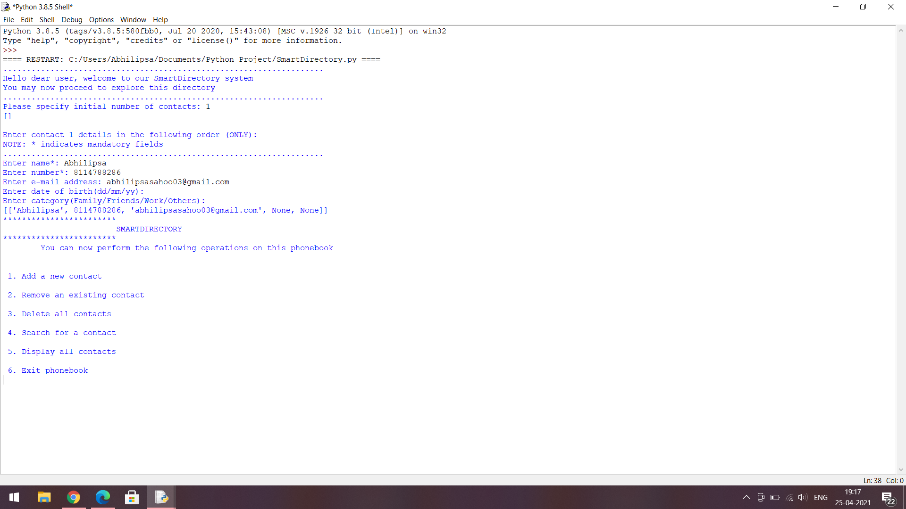Open the Debug menu
Image resolution: width=906 pixels, height=509 pixels.
click(72, 20)
